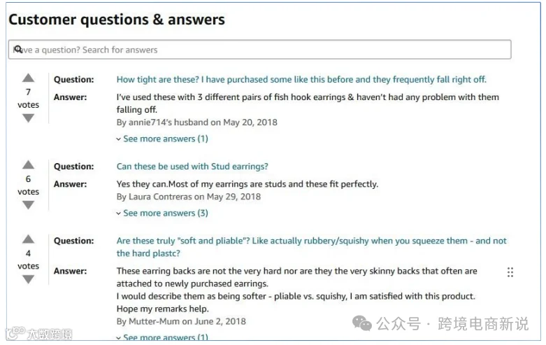Viewport: 546px width, 345px height.
Task: Expand See more answers (1) under Mutter-Mum answer
Action: coord(162,337)
